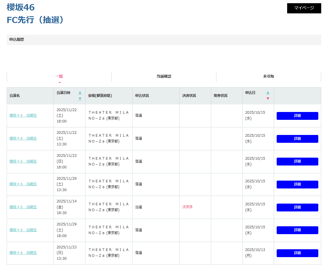Sort application date ascending with up arrow
Viewport: 325px width, 267px height.
[268, 93]
